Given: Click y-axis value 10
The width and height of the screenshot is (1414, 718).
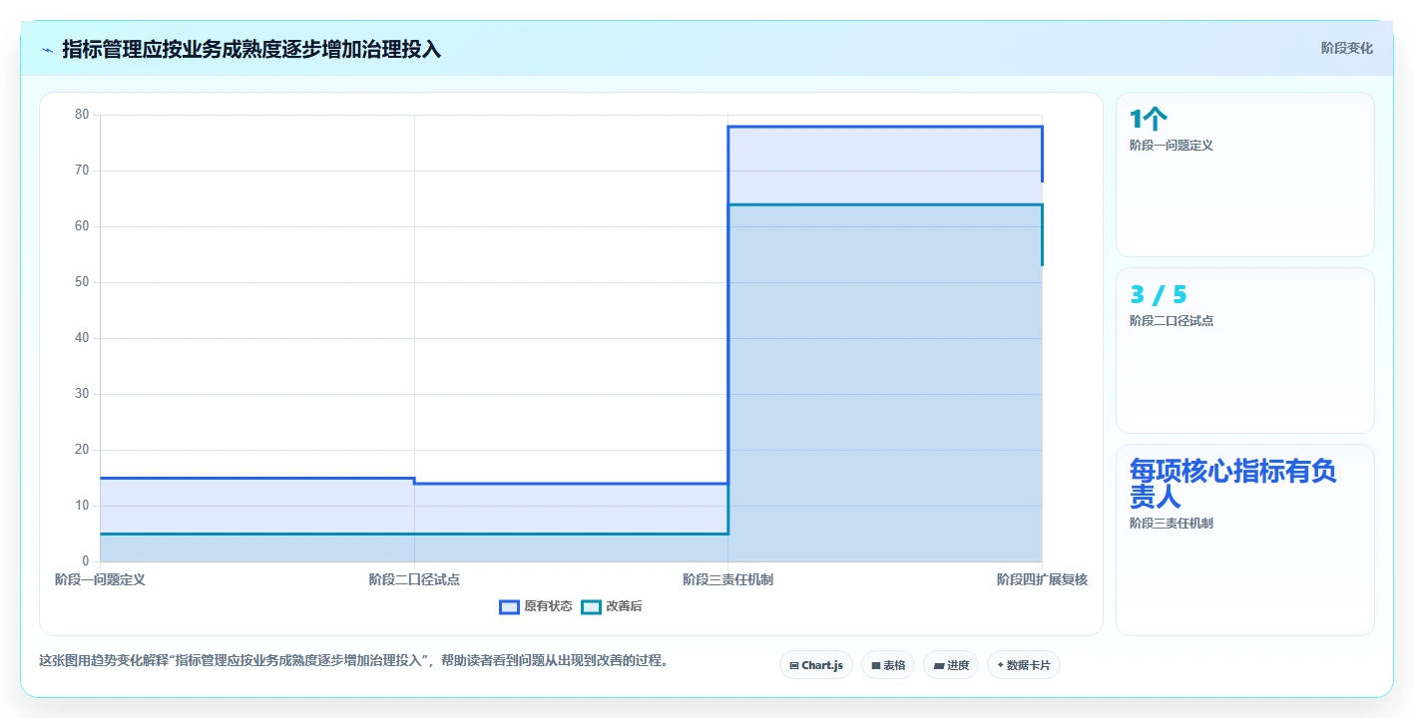Looking at the screenshot, I should pyautogui.click(x=82, y=506).
